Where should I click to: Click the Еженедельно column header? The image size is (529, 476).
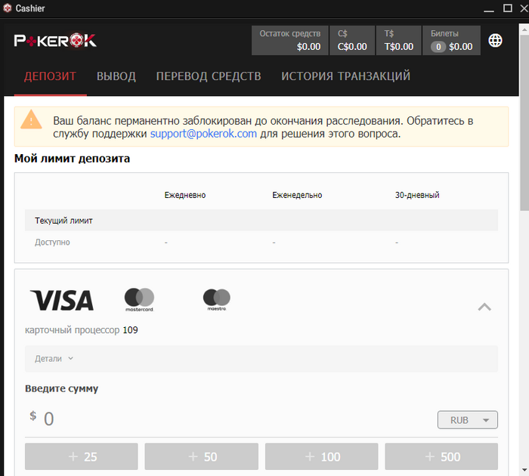tap(297, 195)
